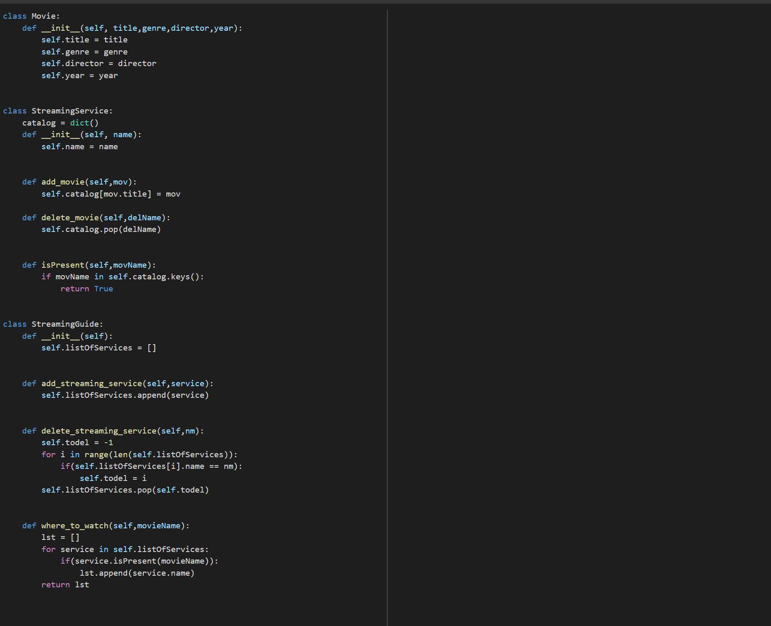The width and height of the screenshot is (771, 626).
Task: Click the dict call in catalog assignment
Action: [79, 123]
